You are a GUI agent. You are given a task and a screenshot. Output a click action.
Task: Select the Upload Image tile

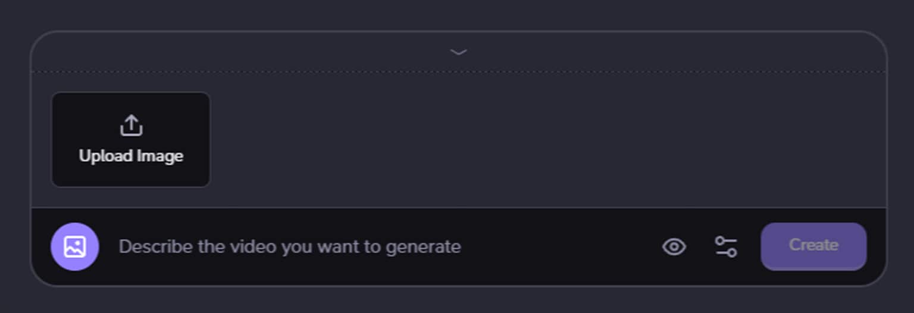[131, 140]
